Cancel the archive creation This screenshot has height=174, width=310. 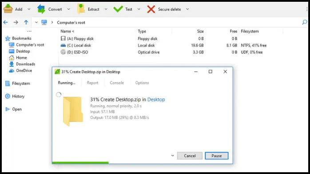click(190, 156)
